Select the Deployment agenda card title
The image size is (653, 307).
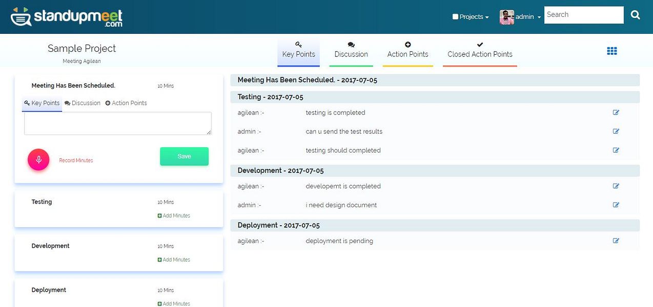point(49,290)
